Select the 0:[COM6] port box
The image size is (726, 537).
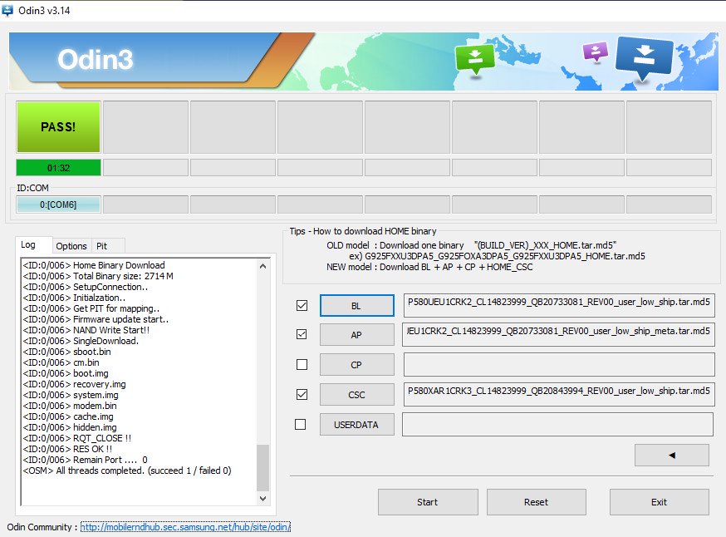tap(58, 204)
